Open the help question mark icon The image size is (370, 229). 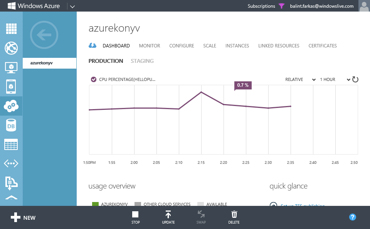click(353, 217)
